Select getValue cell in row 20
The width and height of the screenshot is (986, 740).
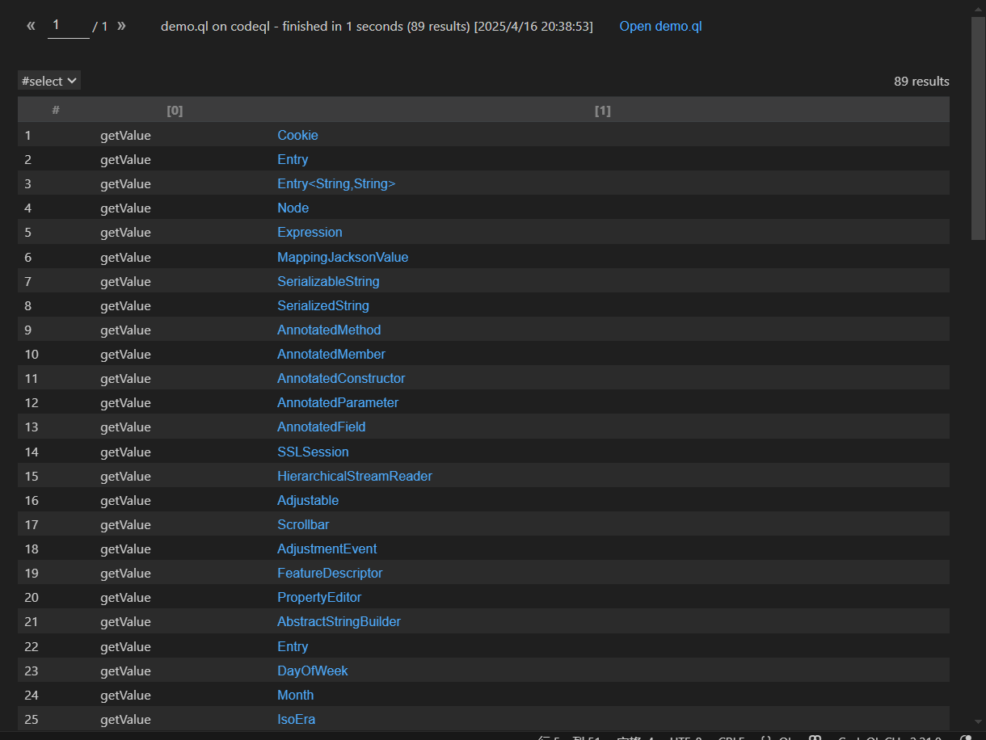click(125, 597)
